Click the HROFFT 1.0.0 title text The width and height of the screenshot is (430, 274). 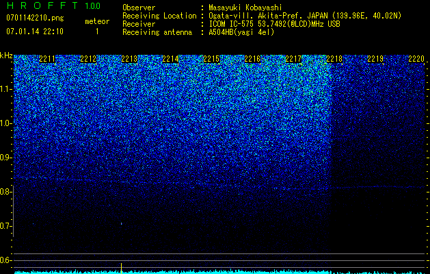coord(53,5)
